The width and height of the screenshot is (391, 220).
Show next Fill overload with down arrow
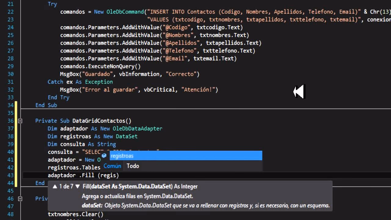[77, 186]
